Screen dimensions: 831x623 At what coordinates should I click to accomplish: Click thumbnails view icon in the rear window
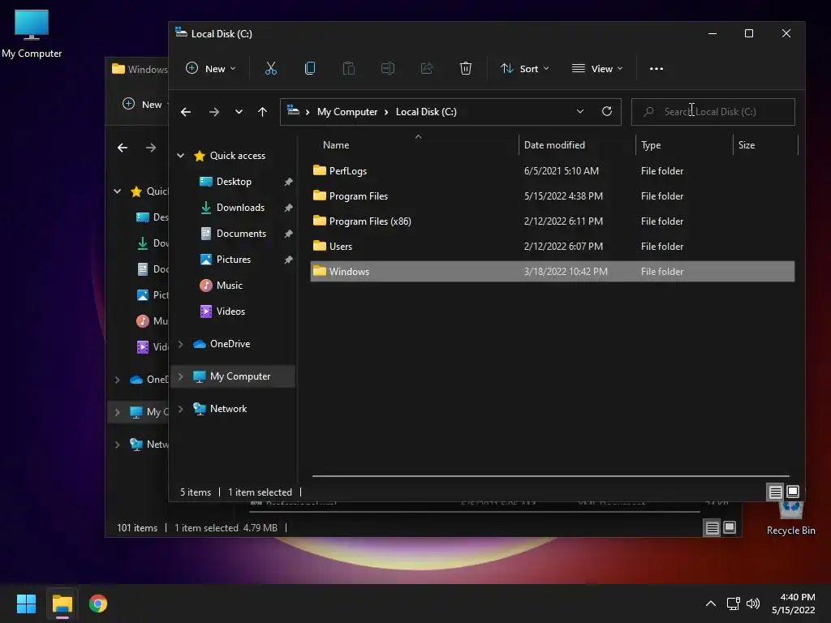click(x=730, y=527)
